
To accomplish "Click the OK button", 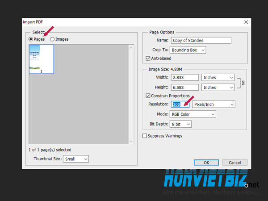I will [206, 163].
